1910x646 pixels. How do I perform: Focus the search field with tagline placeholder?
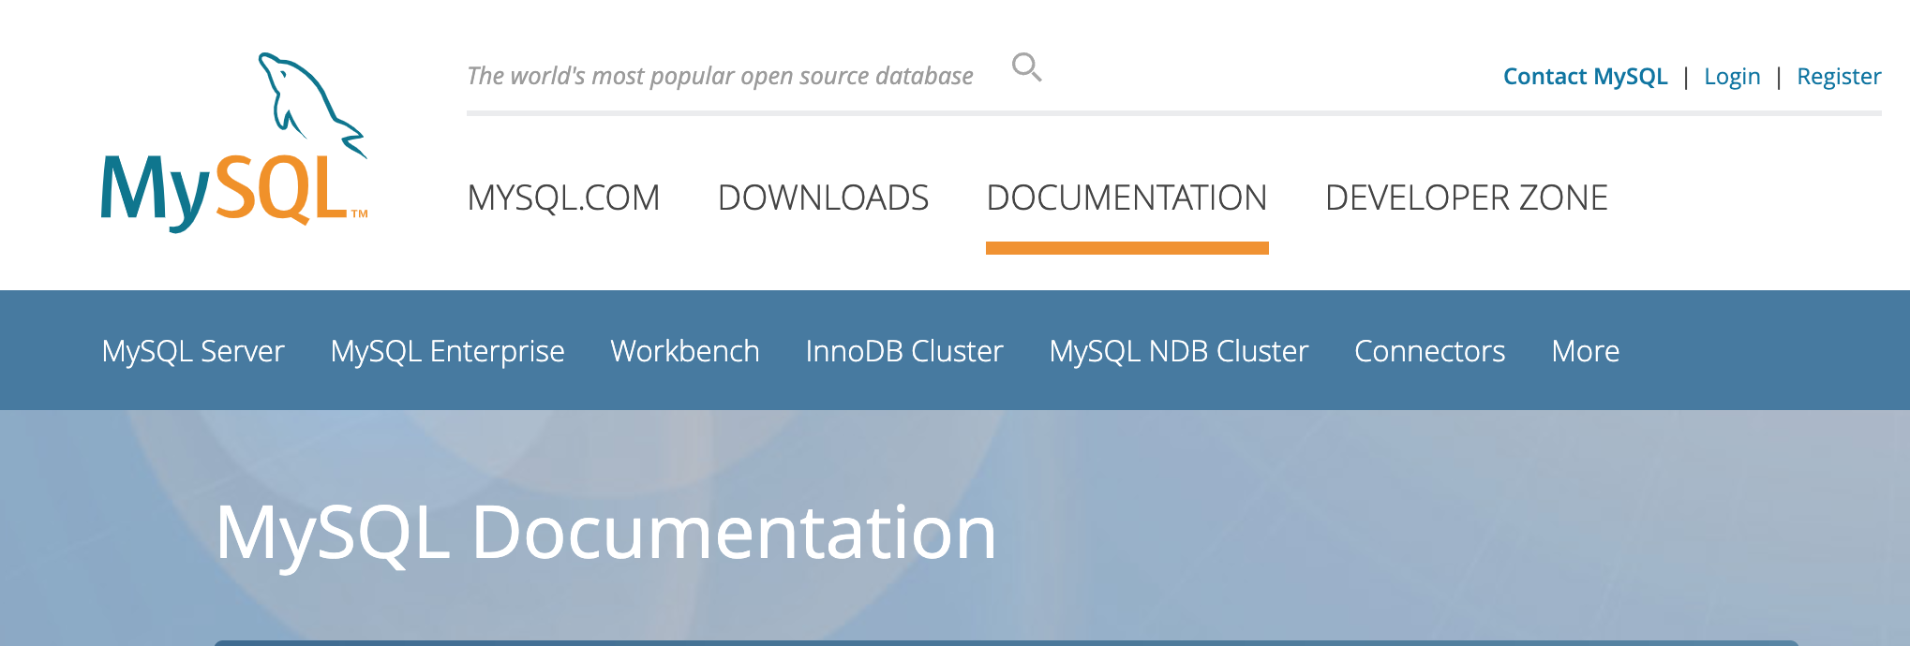(x=720, y=76)
